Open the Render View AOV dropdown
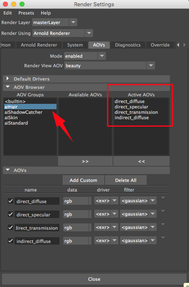Screen dimensions: 189x287 tap(110, 66)
